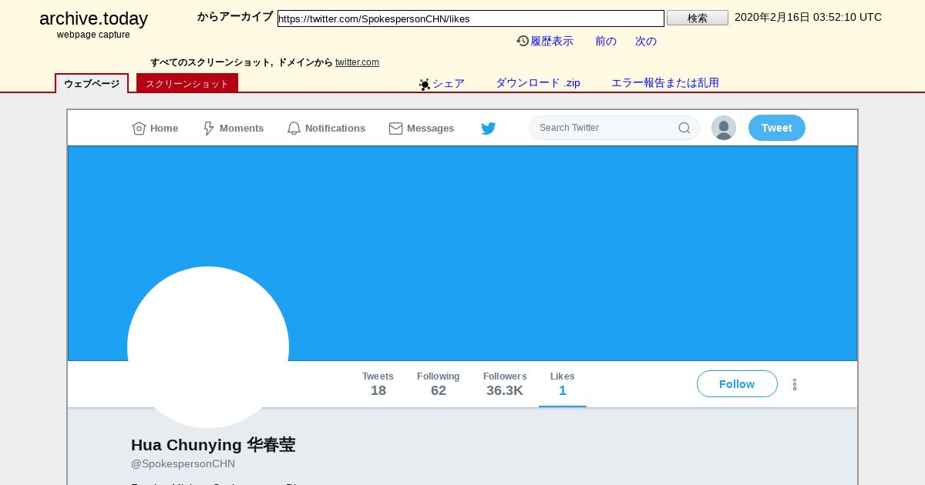Click the 検索 search button
The image size is (925, 485).
tap(698, 18)
